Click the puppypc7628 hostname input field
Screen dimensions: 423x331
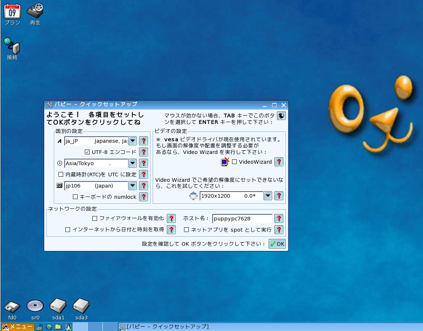click(x=242, y=219)
